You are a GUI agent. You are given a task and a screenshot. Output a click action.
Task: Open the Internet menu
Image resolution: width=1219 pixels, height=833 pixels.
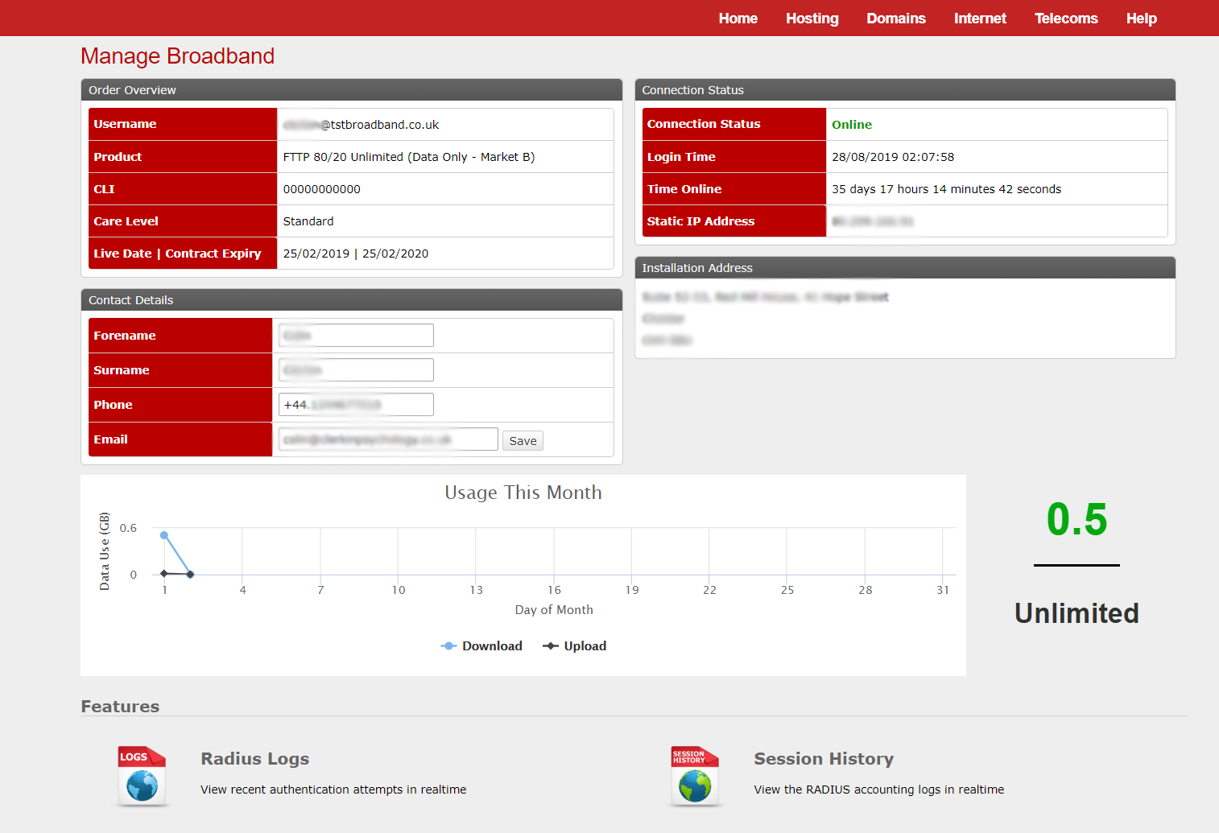[980, 19]
